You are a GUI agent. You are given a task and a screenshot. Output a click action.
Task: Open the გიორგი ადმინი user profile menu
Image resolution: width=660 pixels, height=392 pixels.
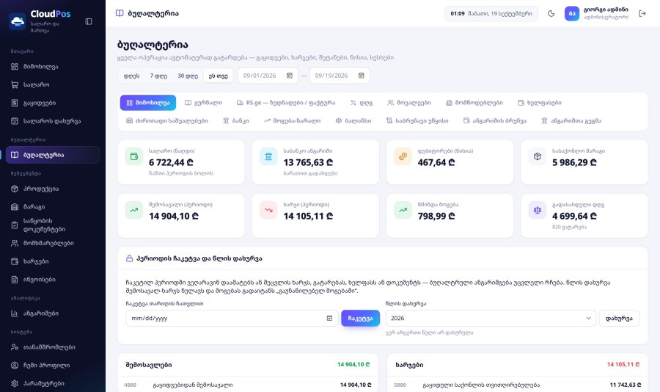[596, 13]
